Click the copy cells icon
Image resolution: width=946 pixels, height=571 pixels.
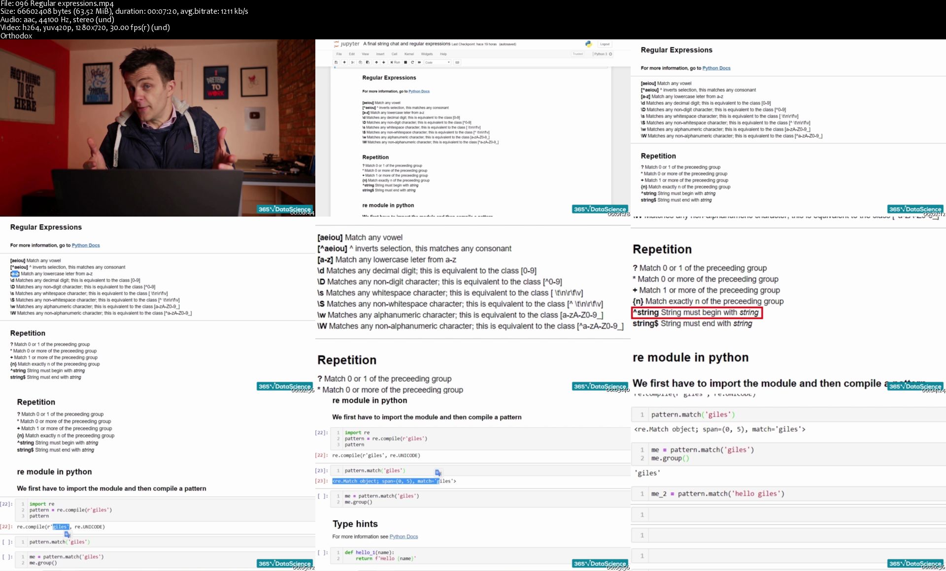tap(360, 63)
